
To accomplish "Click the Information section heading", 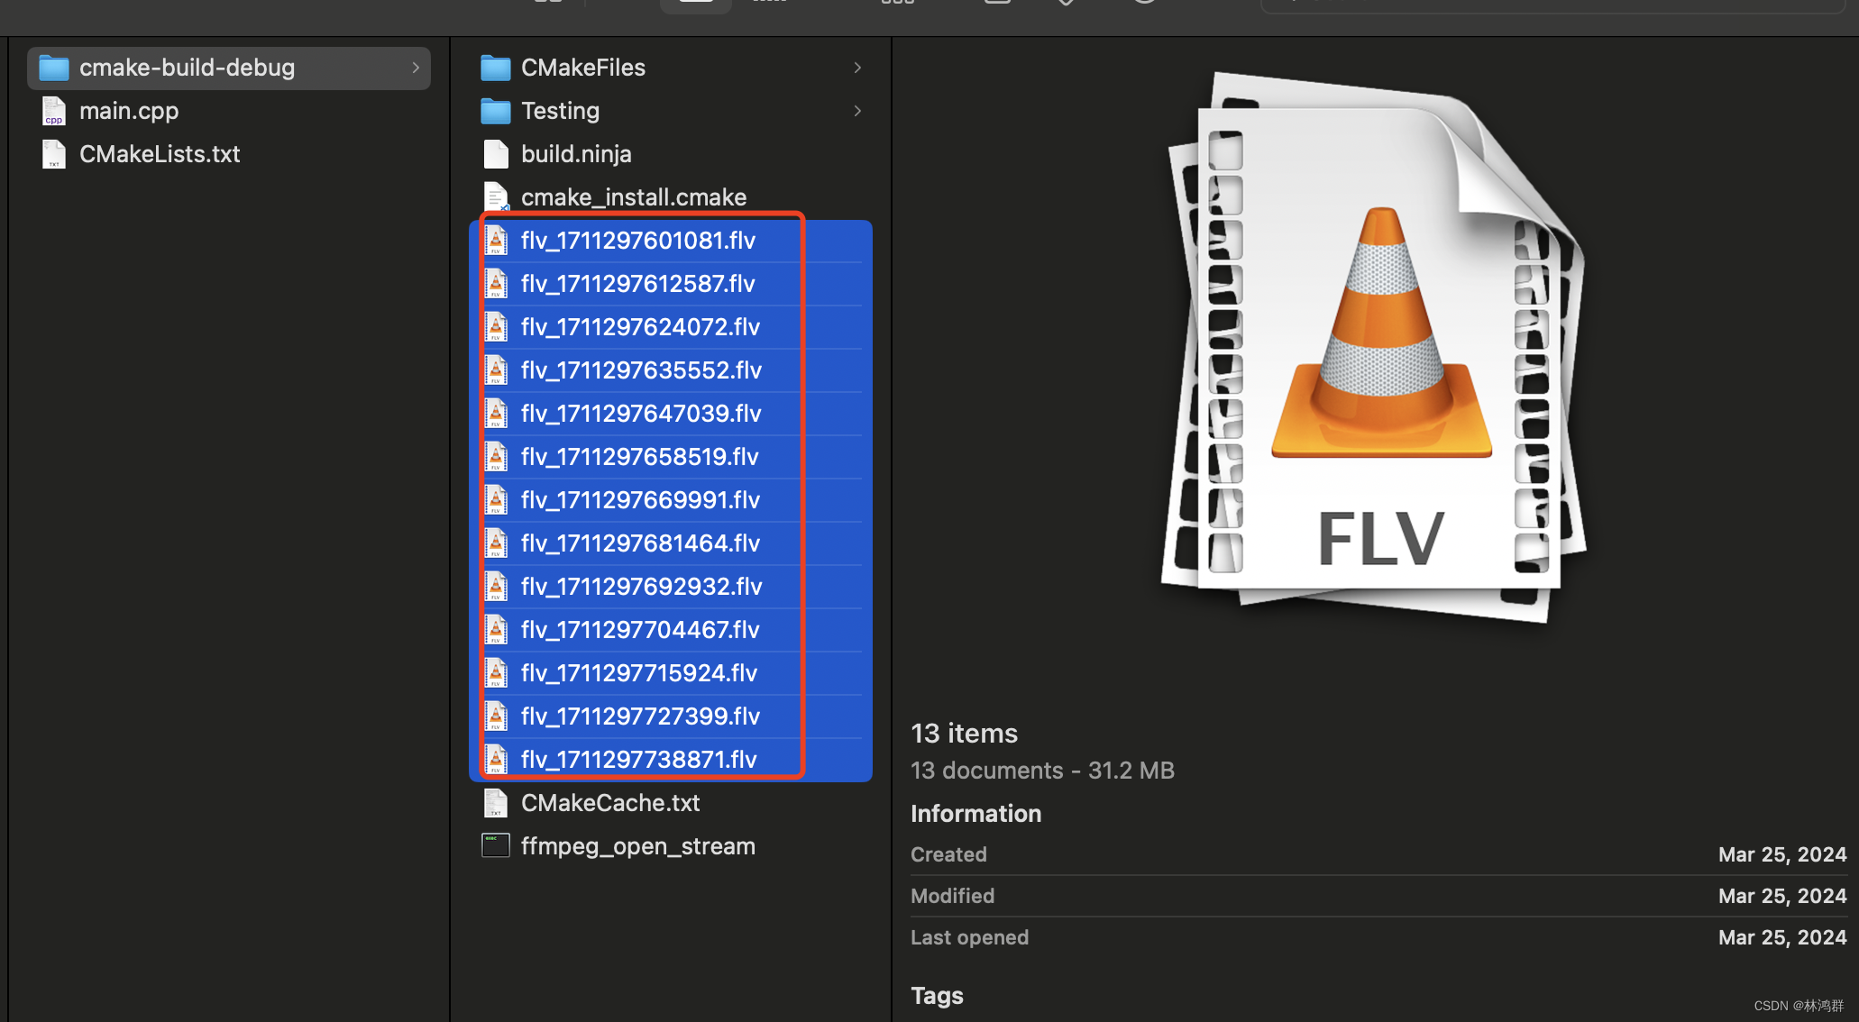I will tap(975, 814).
